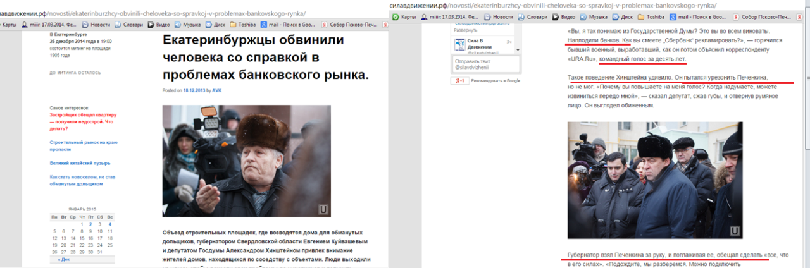The image size is (810, 268).
Task: Click photo of man in fur hat
Action: pos(246,161)
